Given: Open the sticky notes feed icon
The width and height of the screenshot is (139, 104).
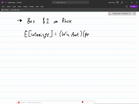Looking at the screenshot, I should click(x=127, y=7).
